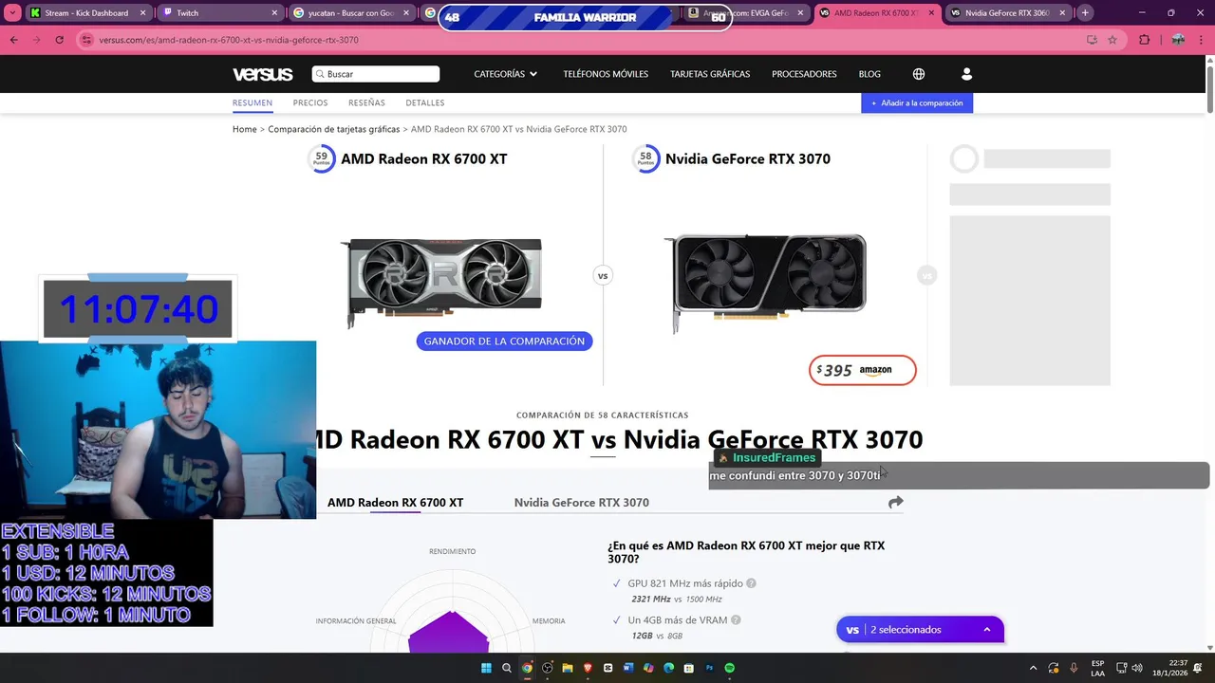Expand the 2 seleccionados panel
This screenshot has height=683, width=1215.
[920, 629]
